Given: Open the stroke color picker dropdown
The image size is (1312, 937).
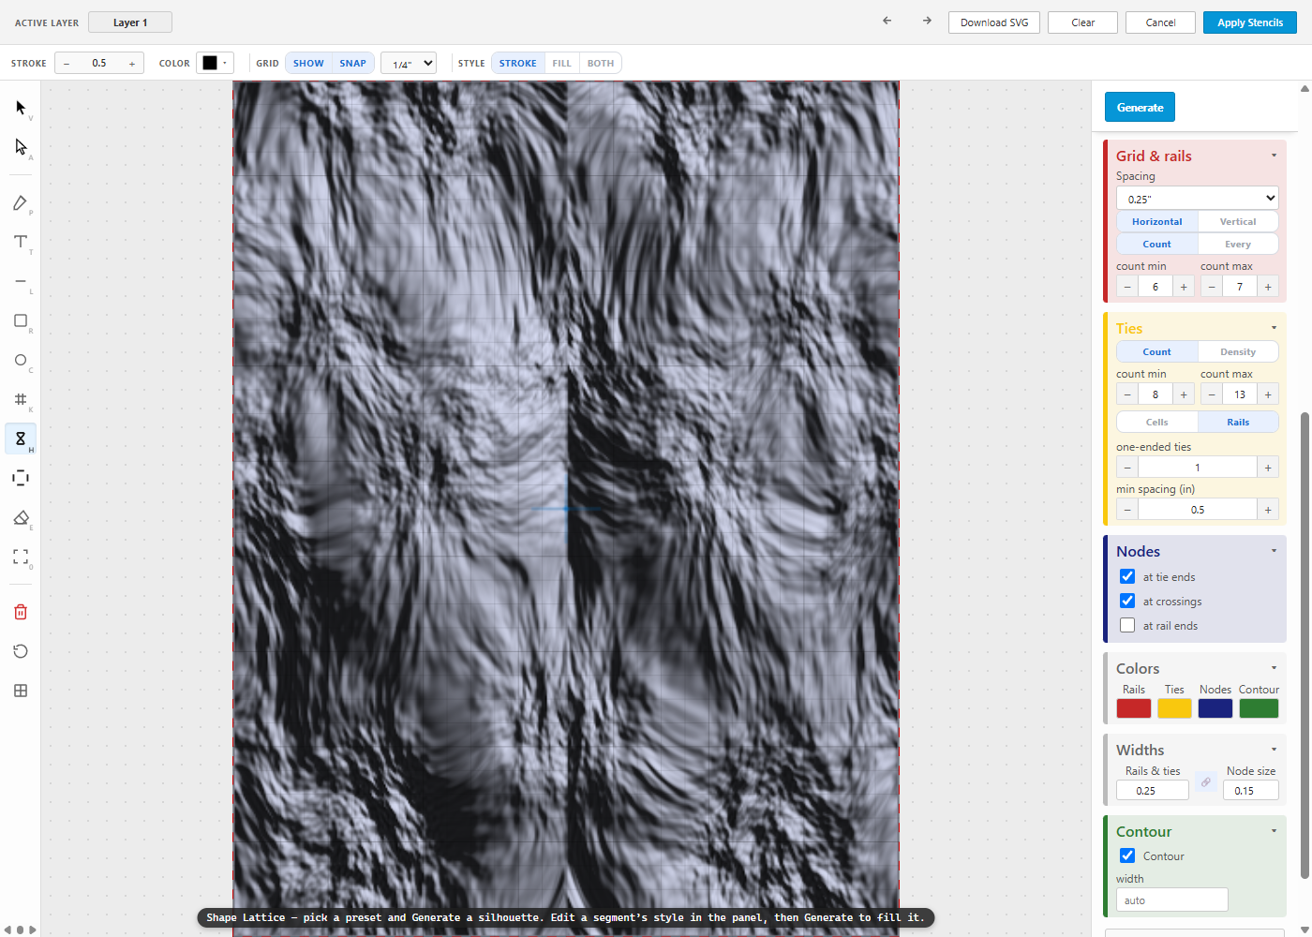Looking at the screenshot, I should click(x=215, y=64).
